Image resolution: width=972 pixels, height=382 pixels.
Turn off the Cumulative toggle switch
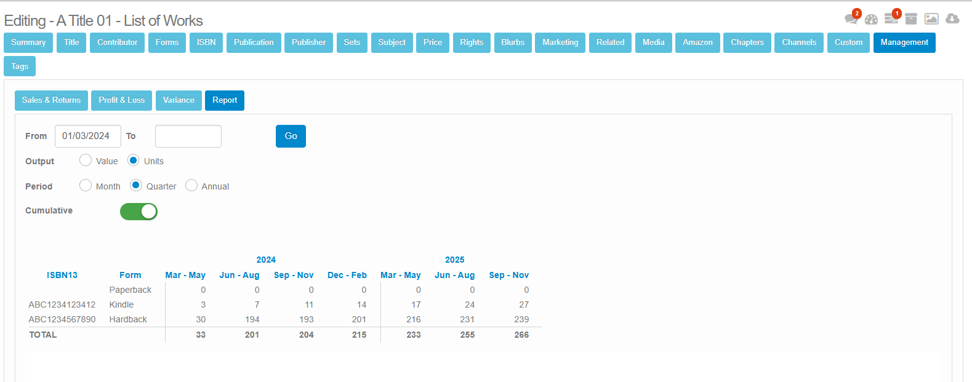point(139,212)
